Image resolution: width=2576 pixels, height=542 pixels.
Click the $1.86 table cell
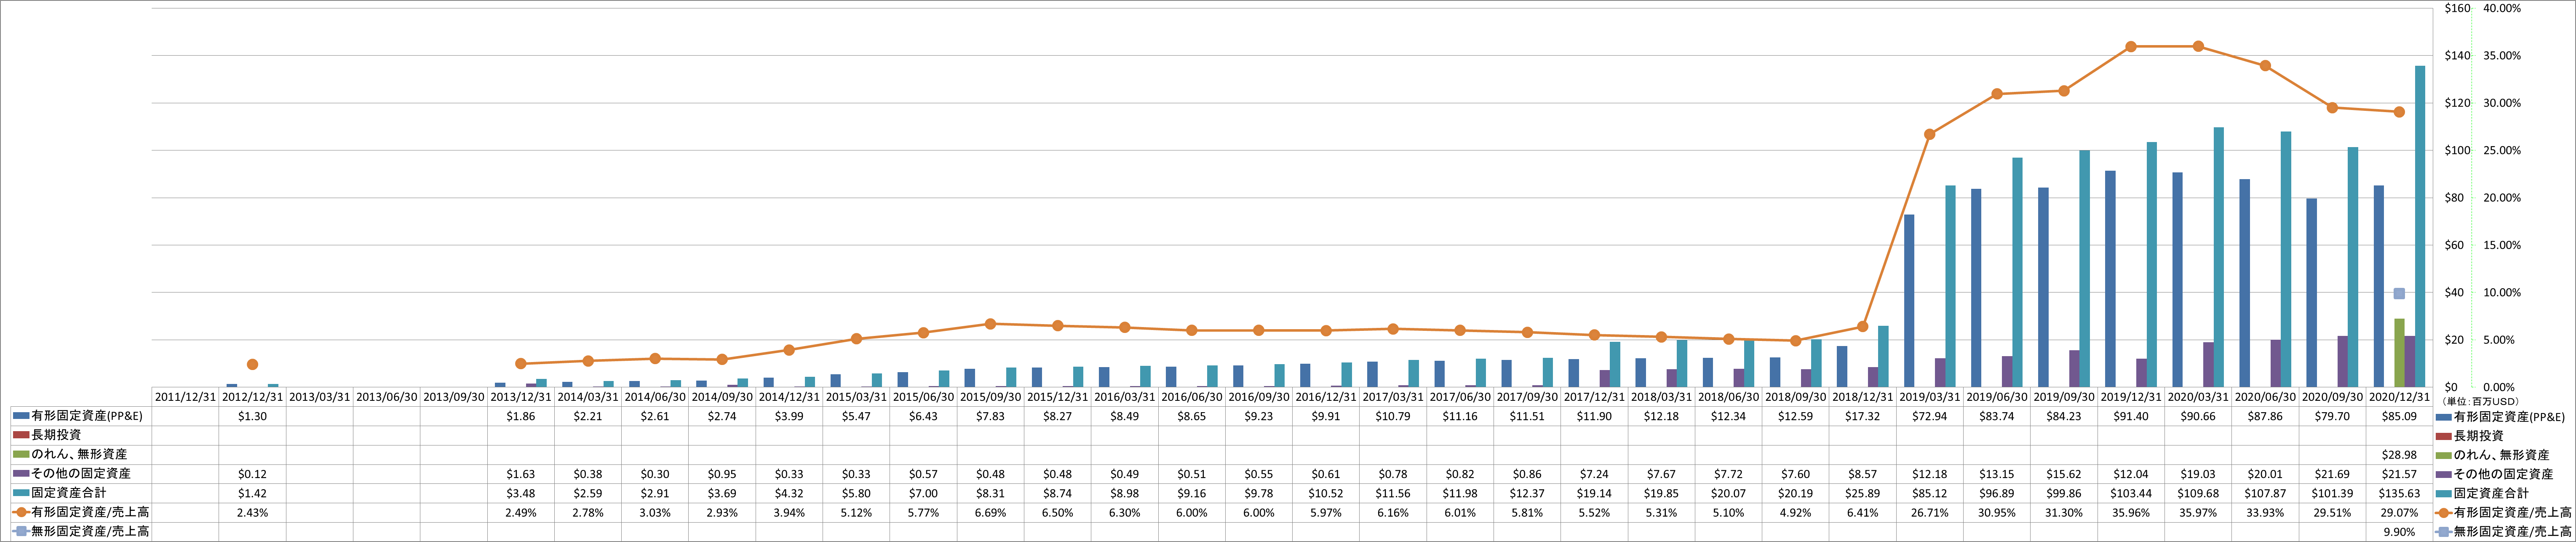[x=520, y=416]
